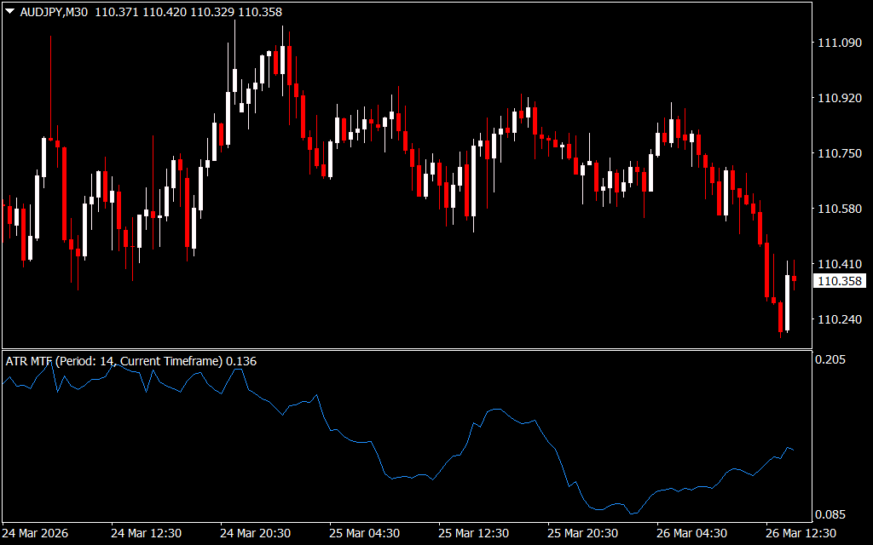Select the 0.205 ATR scale value
873x545 pixels.
click(833, 360)
